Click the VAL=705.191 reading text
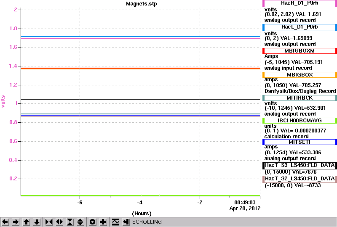 (307, 62)
